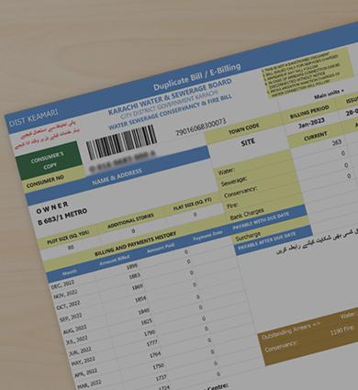358x390 pixels.
Task: Click the Jan-2023 billing period value
Action: 311,123
